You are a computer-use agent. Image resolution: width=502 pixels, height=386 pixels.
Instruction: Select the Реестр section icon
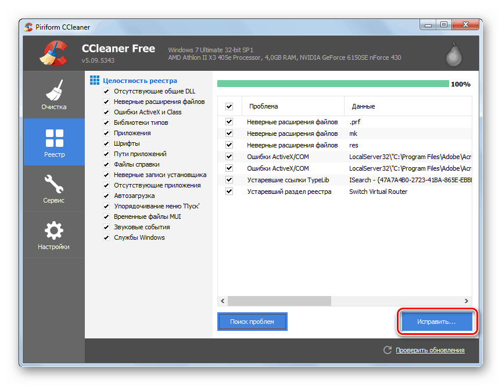click(54, 138)
